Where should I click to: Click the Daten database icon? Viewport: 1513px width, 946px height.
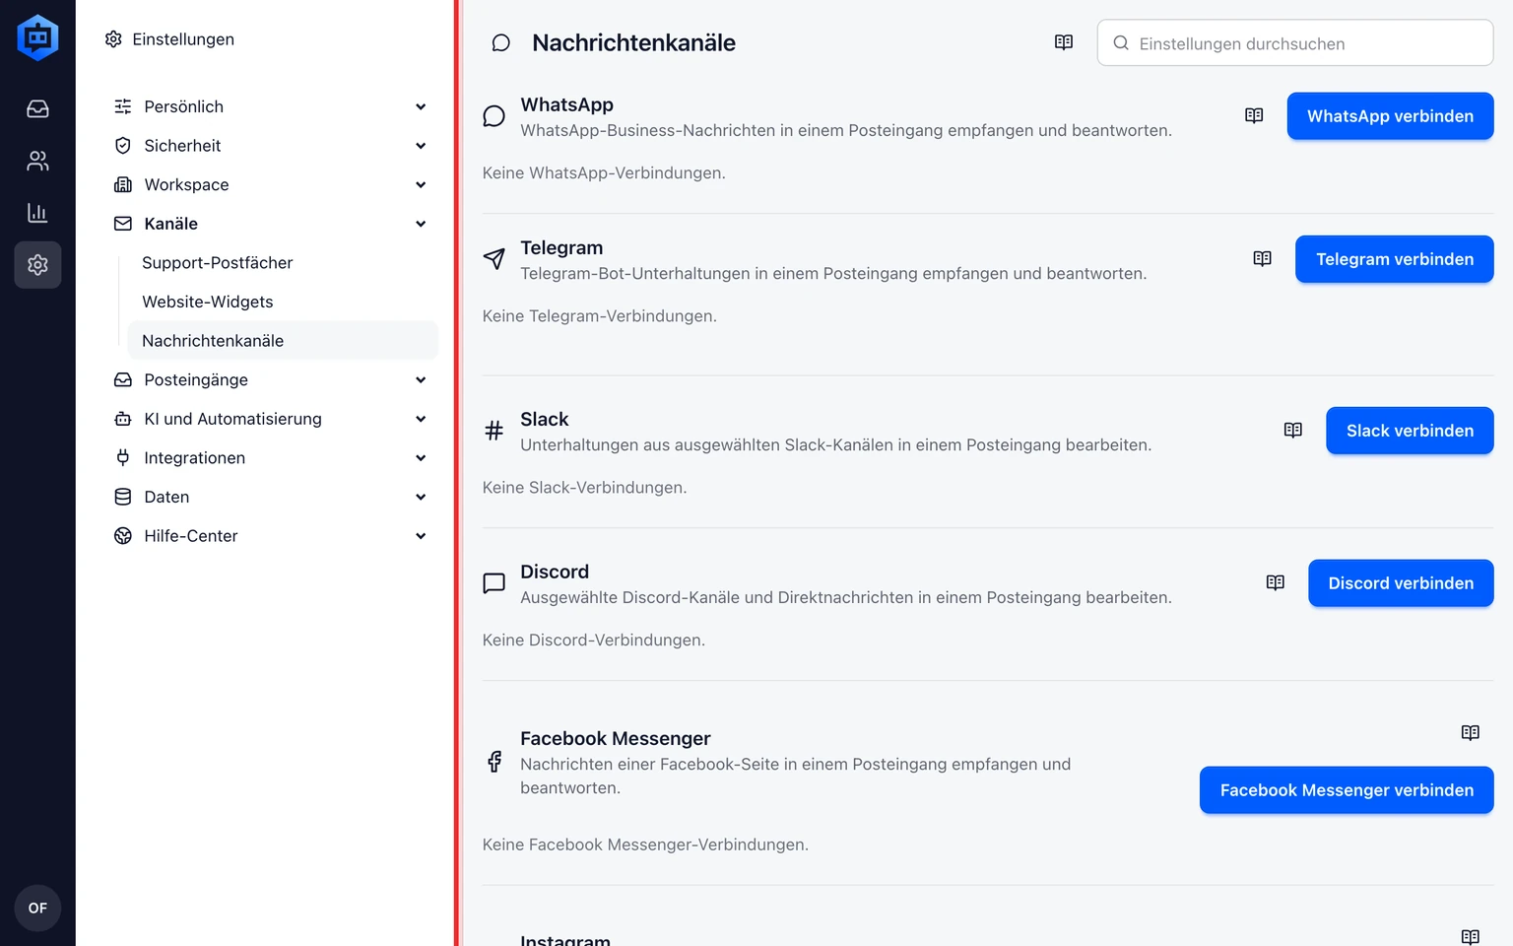pyautogui.click(x=123, y=497)
